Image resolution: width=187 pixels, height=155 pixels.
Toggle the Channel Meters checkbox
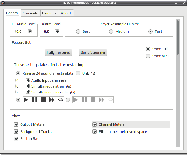tap(95, 124)
